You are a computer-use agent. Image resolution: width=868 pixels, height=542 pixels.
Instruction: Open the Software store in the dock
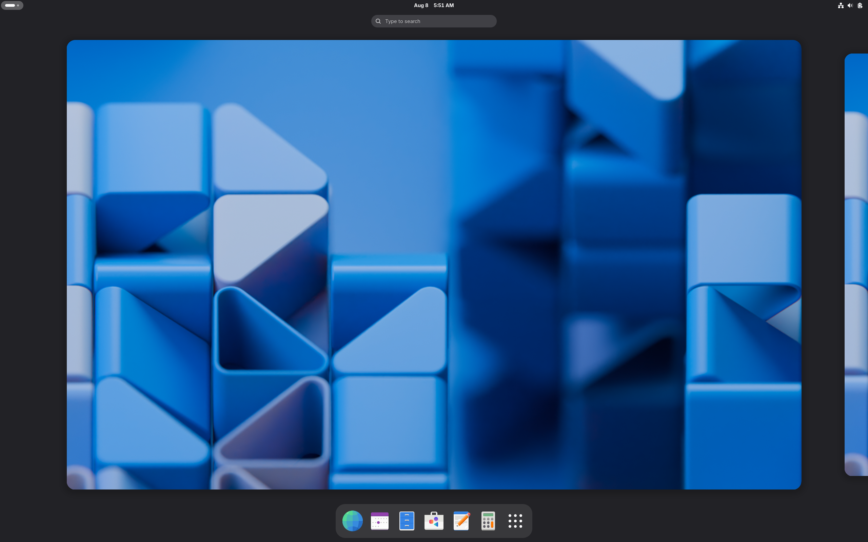point(434,521)
